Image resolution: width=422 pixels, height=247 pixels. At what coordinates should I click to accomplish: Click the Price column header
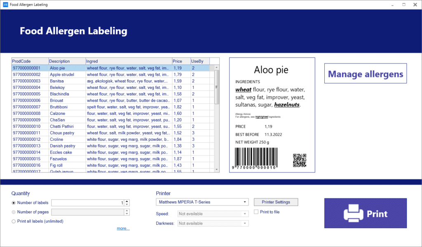coord(181,61)
